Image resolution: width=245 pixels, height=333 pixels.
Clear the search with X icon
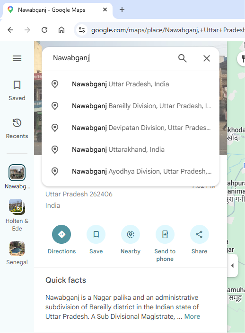tap(207, 58)
